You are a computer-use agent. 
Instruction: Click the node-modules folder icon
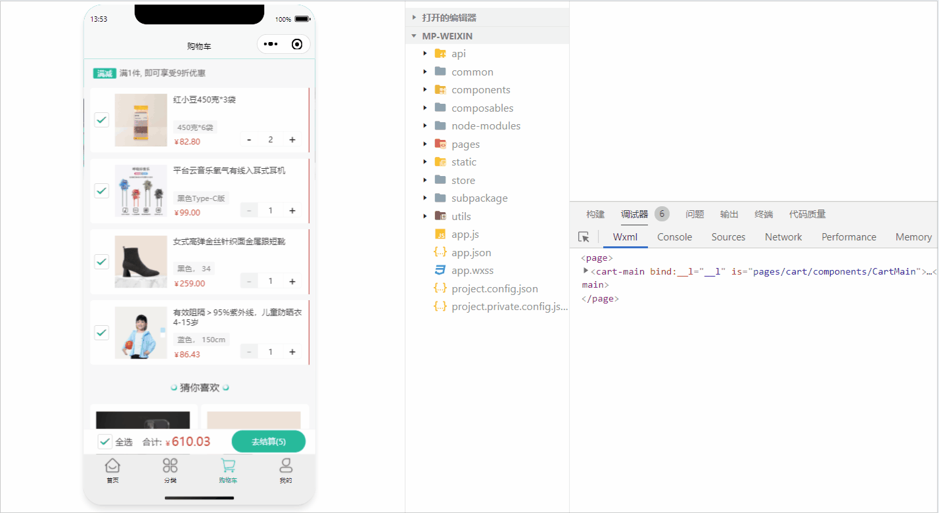click(440, 126)
